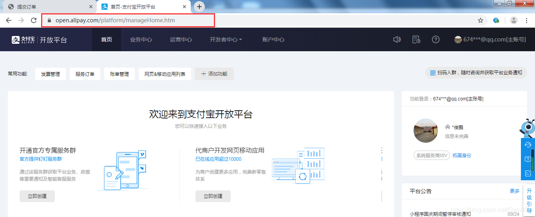The image size is (535, 217).
Task: Open the Chrome three-dot menu
Action: coord(526,20)
